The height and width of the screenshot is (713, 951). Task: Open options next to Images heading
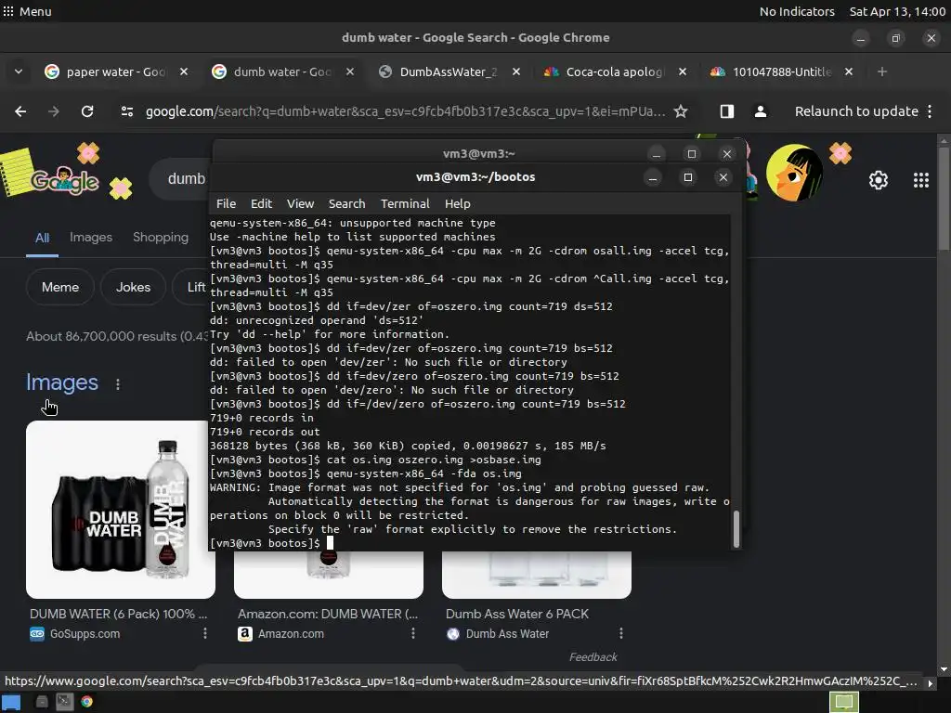[118, 383]
